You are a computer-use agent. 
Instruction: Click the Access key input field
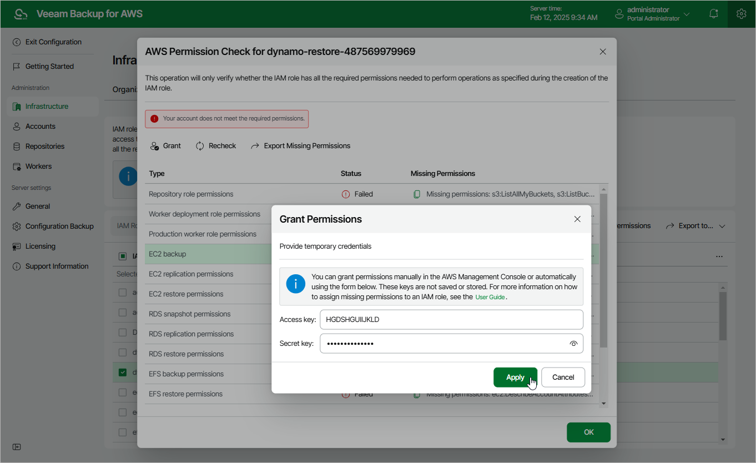tap(451, 320)
